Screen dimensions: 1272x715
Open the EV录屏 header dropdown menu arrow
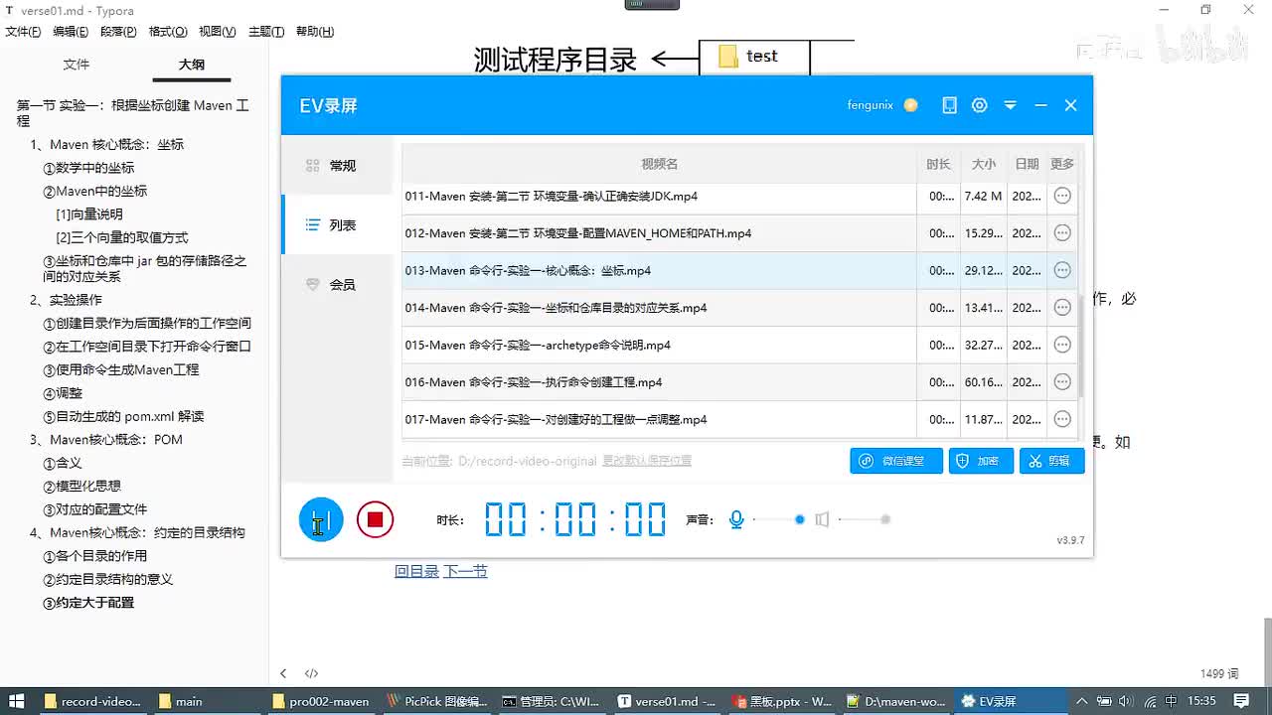(1011, 105)
